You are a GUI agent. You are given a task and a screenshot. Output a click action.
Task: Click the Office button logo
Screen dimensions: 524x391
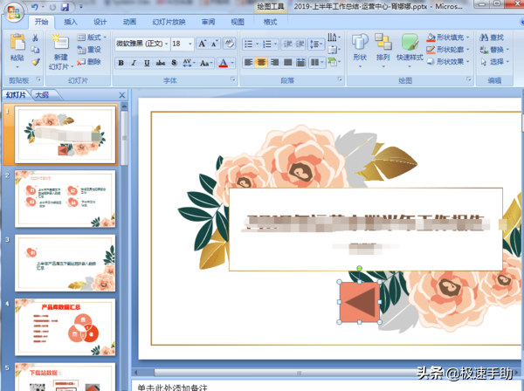click(x=13, y=11)
